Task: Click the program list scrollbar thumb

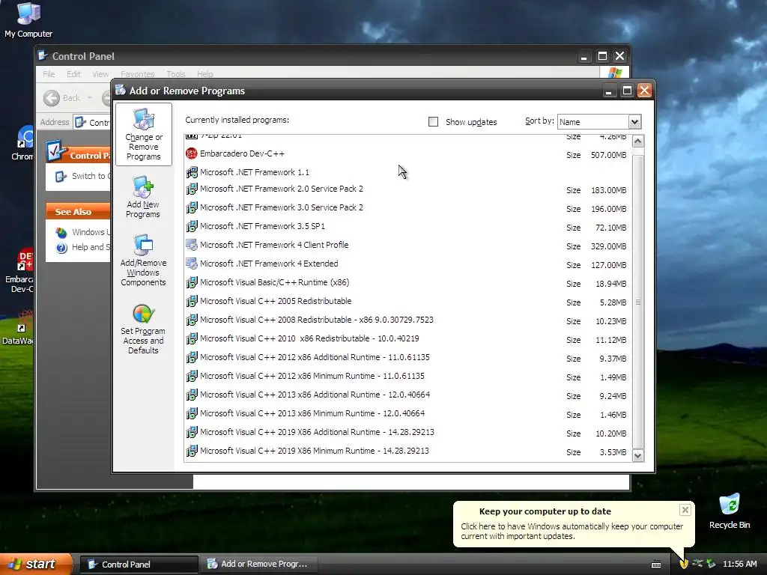Action: click(638, 302)
